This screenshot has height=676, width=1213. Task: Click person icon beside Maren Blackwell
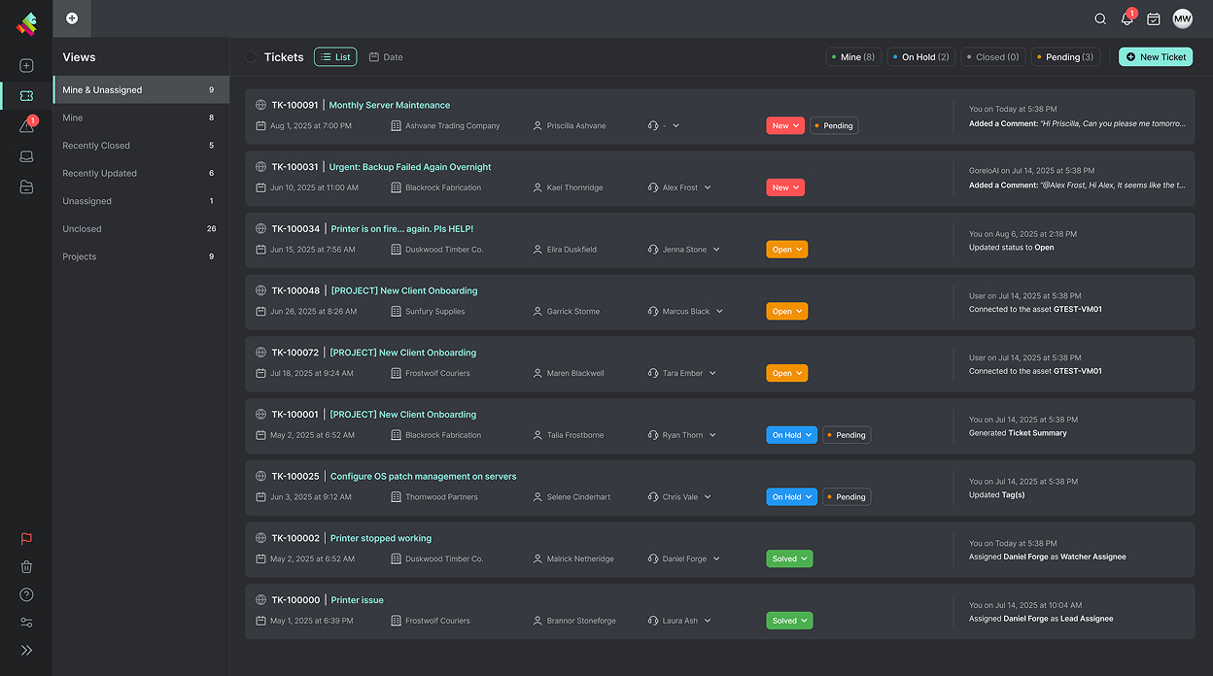click(537, 373)
